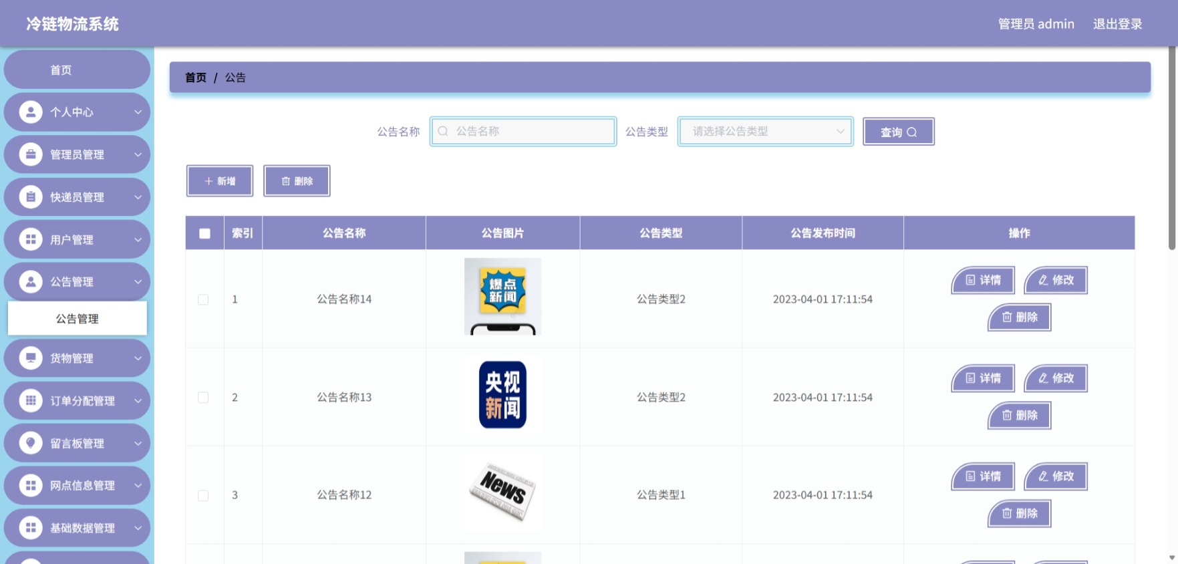Click 退出登录 in the header

[x=1117, y=24]
